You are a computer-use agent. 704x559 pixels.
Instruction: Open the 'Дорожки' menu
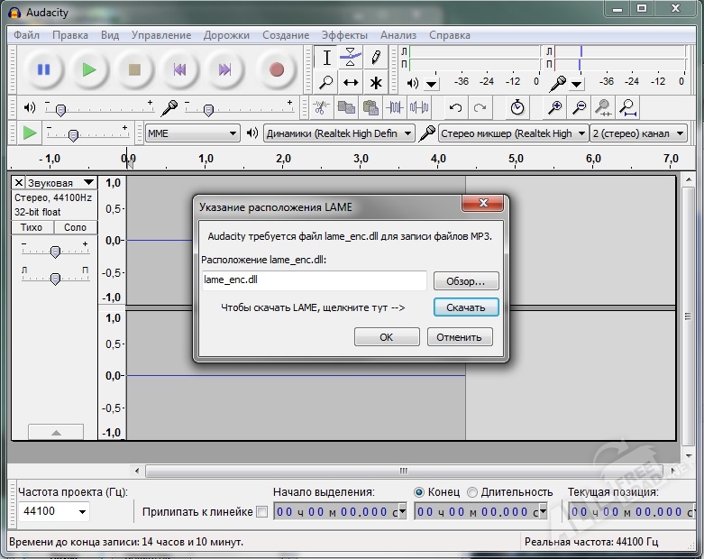[226, 35]
